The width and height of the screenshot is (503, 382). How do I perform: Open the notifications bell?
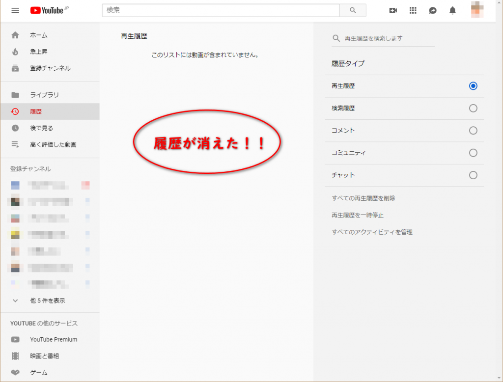coord(452,10)
